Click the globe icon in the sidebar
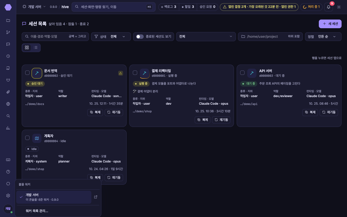The width and height of the screenshot is (347, 217). point(8,104)
